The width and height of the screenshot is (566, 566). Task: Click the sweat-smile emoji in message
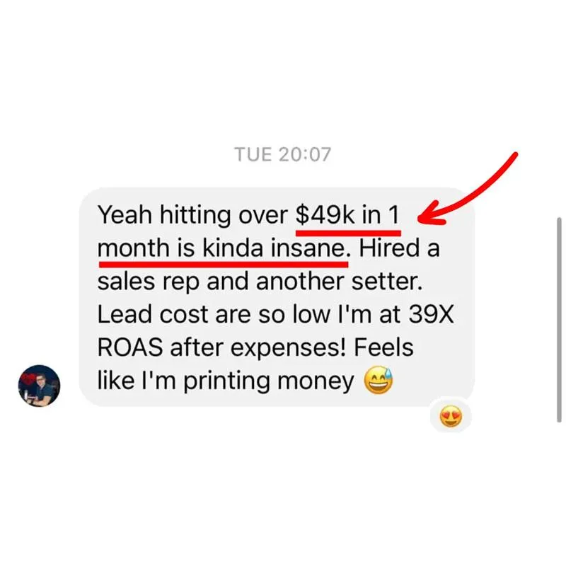pos(379,381)
